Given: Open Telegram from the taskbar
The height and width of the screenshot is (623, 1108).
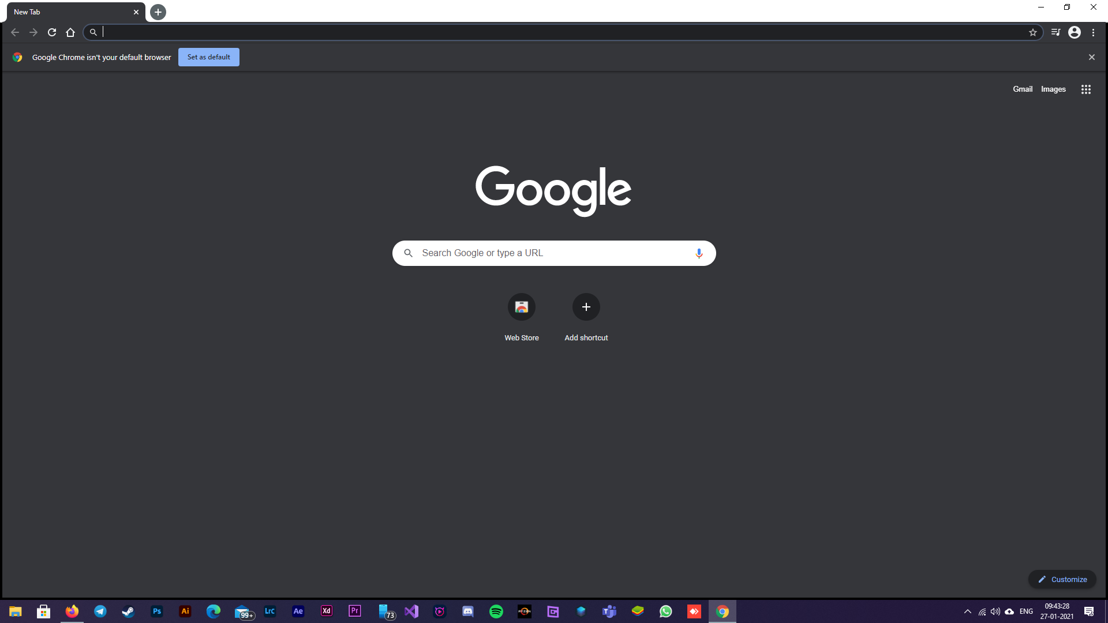Looking at the screenshot, I should (x=100, y=611).
